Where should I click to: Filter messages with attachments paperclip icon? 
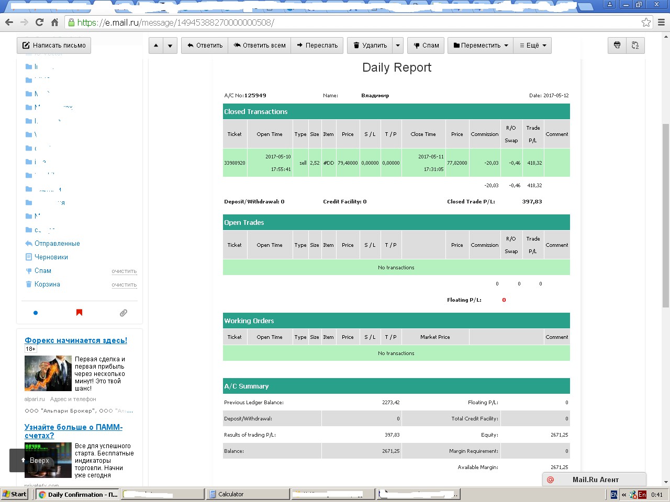point(124,313)
